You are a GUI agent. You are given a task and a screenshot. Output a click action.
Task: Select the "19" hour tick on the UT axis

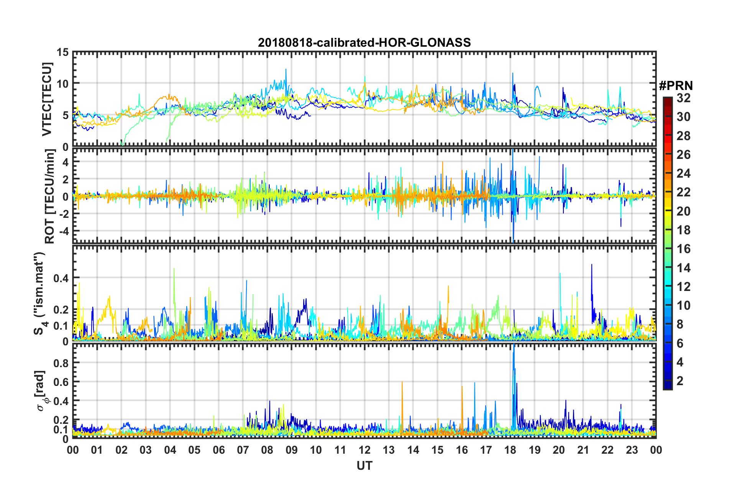[x=535, y=450]
